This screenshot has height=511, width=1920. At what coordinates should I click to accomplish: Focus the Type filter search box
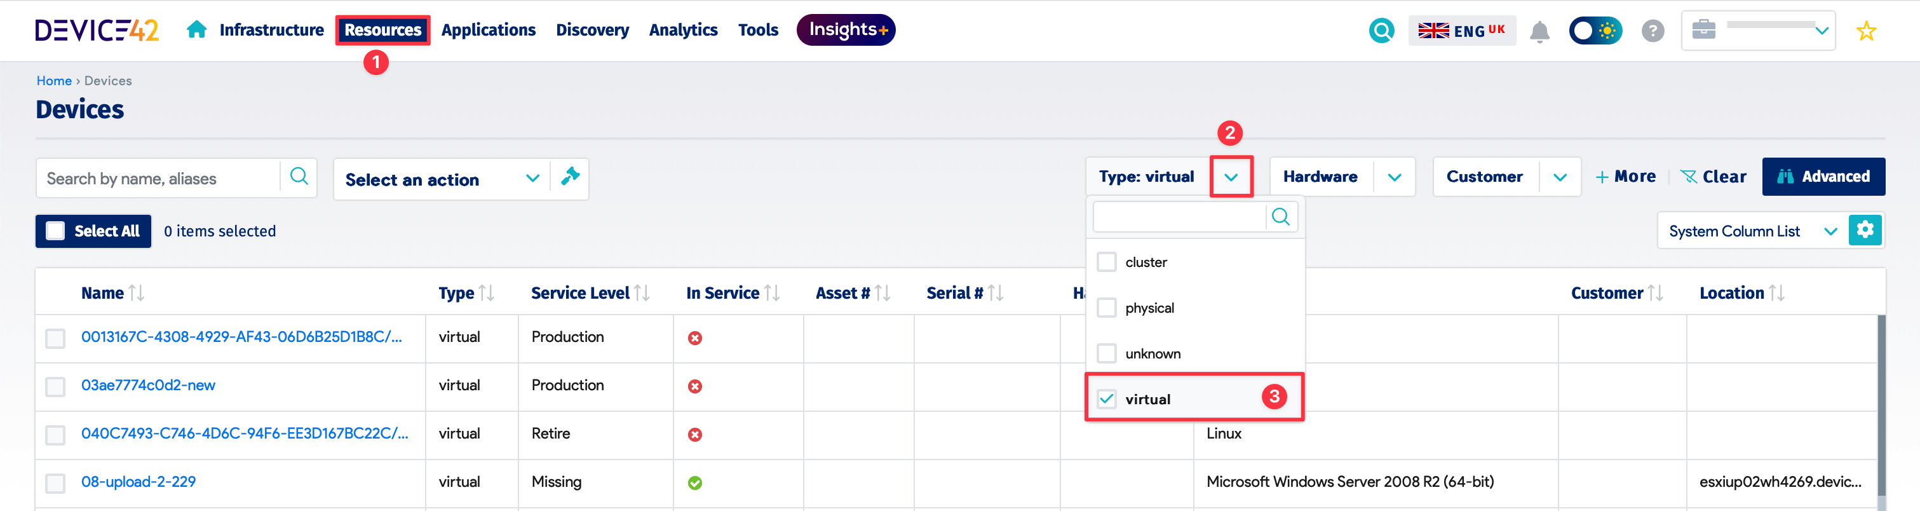tap(1179, 217)
